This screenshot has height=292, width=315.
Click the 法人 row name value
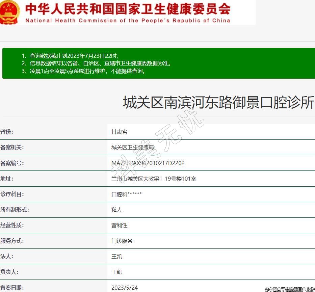tap(116, 257)
